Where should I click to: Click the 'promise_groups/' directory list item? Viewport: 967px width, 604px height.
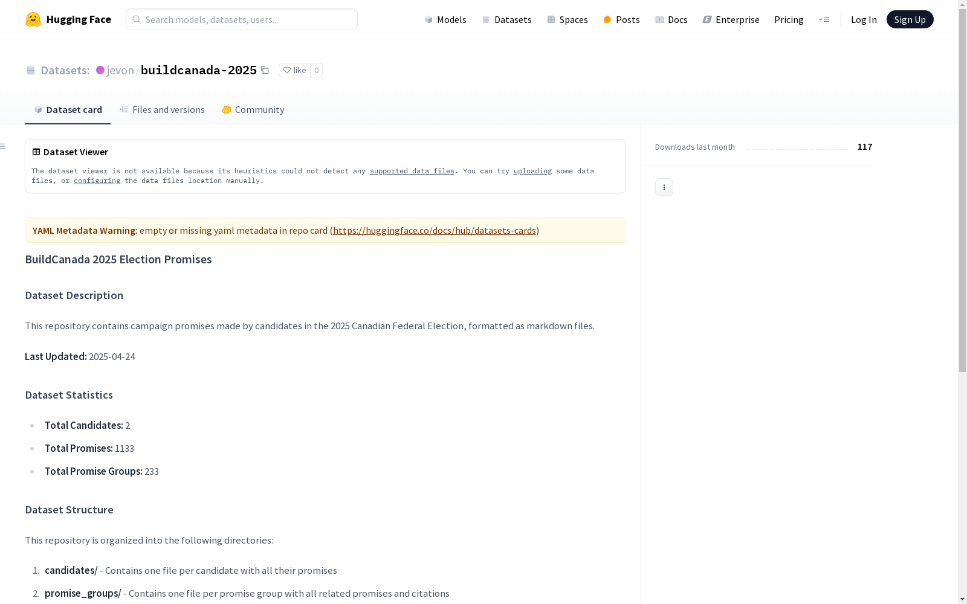pyautogui.click(x=247, y=593)
